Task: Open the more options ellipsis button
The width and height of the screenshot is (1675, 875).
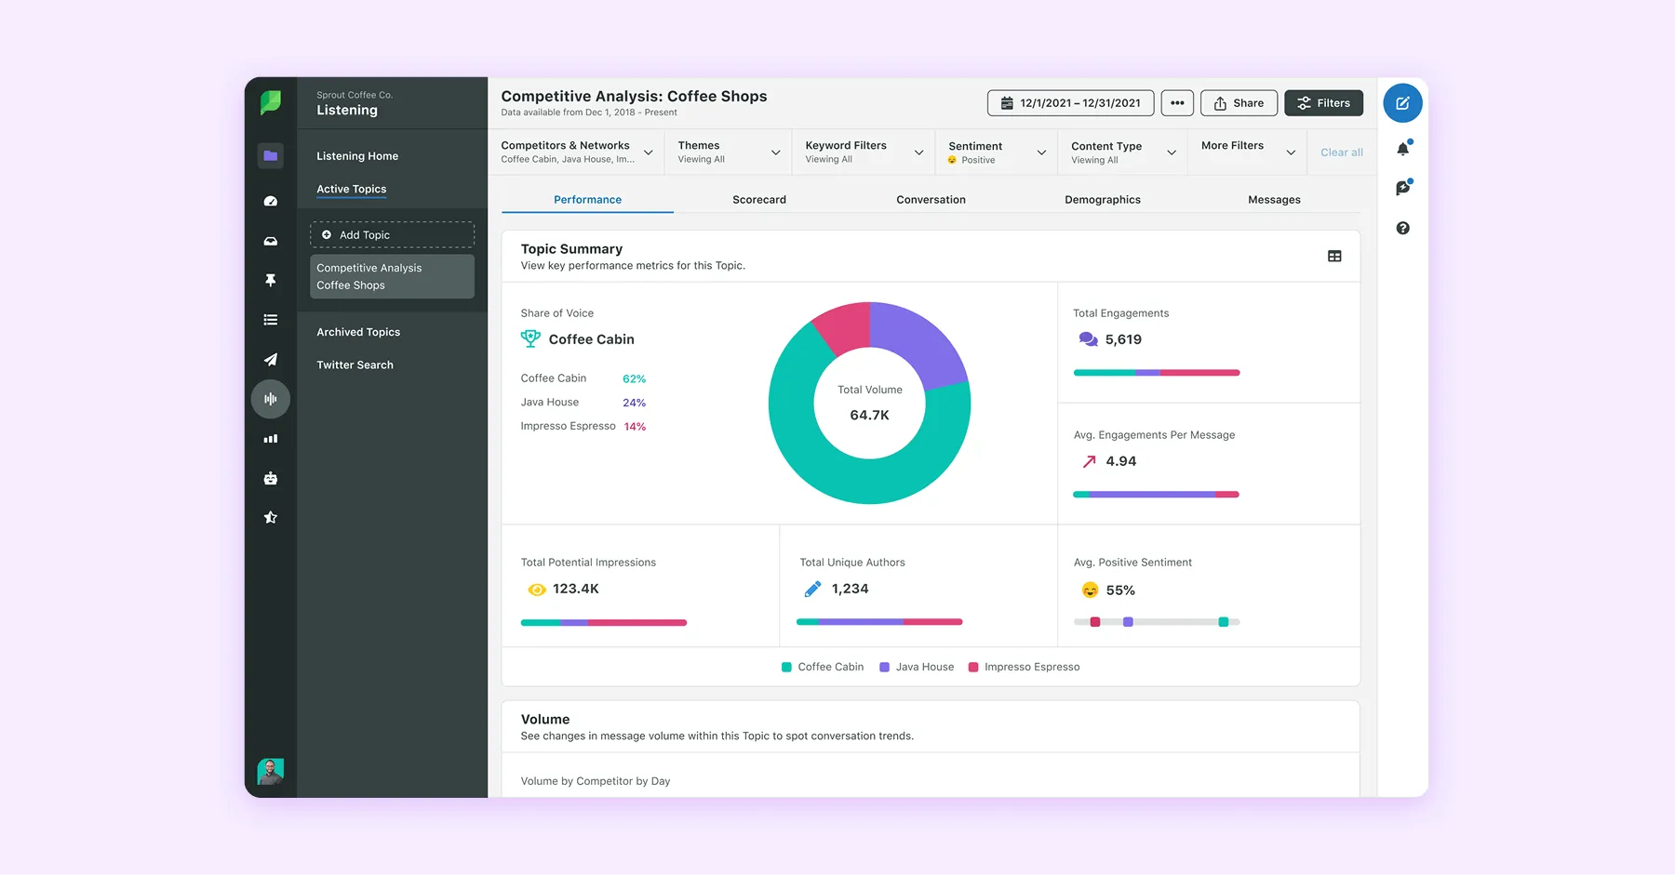Action: (1177, 103)
